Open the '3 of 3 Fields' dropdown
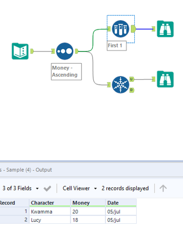The height and width of the screenshot is (230, 183). click(x=20, y=189)
